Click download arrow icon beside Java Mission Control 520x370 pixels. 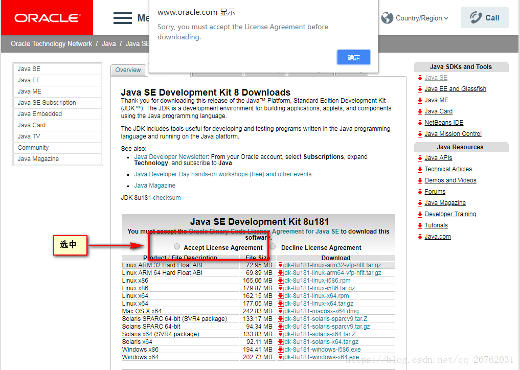[420, 134]
